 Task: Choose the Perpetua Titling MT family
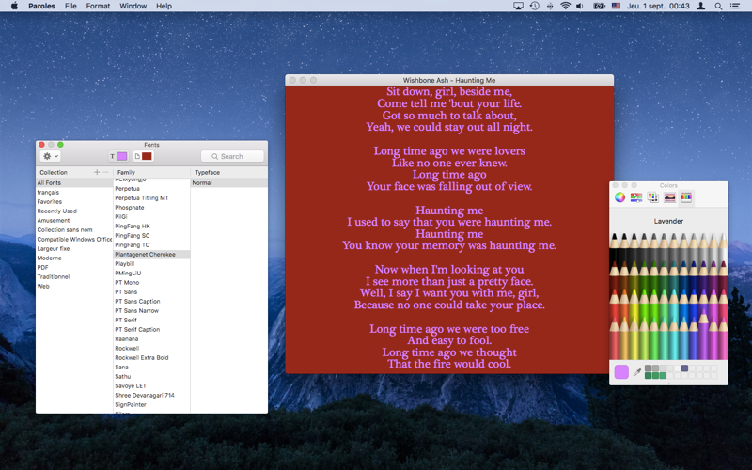point(151,198)
